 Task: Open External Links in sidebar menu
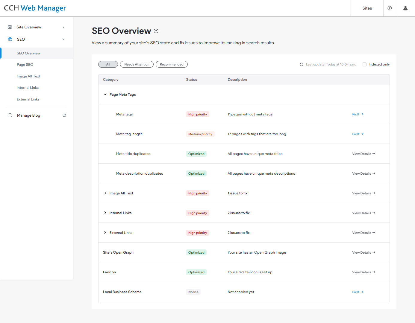[x=28, y=99]
